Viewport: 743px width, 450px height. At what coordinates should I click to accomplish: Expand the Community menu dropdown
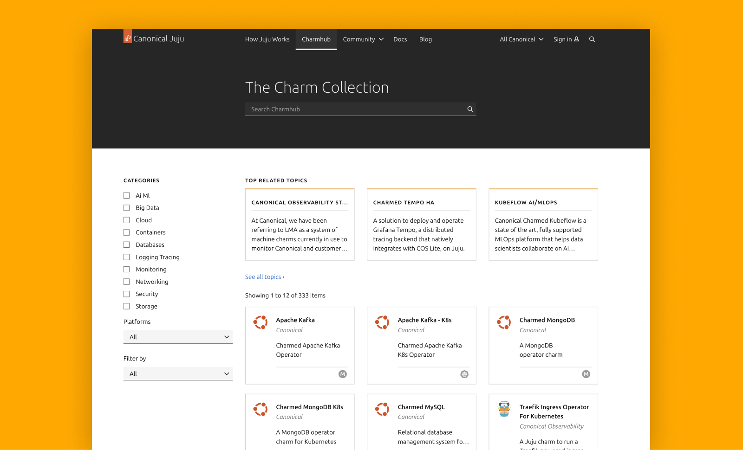(x=363, y=39)
